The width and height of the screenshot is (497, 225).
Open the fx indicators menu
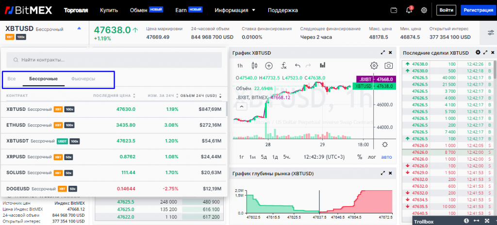(284, 65)
